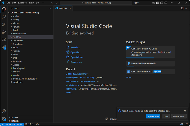The image size is (190, 126).
Task: Click More link under Walkthroughs
Action: [129, 77]
